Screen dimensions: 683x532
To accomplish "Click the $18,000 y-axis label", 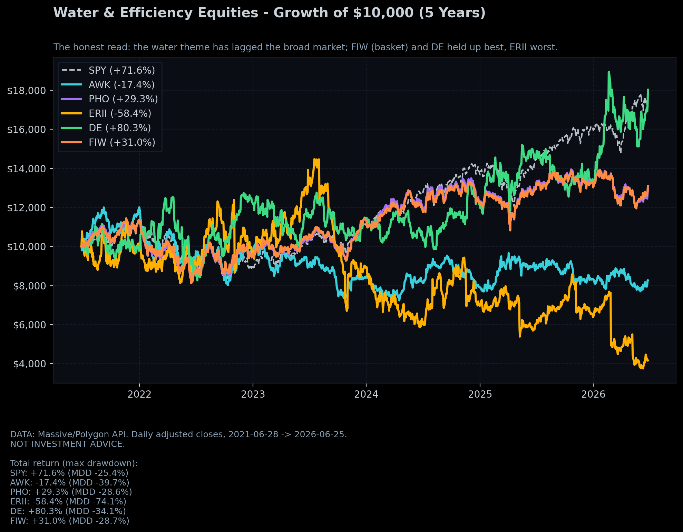I will (27, 90).
